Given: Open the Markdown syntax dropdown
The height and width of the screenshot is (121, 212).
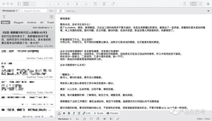Looking at the screenshot, I should pyautogui.click(x=65, y=119).
